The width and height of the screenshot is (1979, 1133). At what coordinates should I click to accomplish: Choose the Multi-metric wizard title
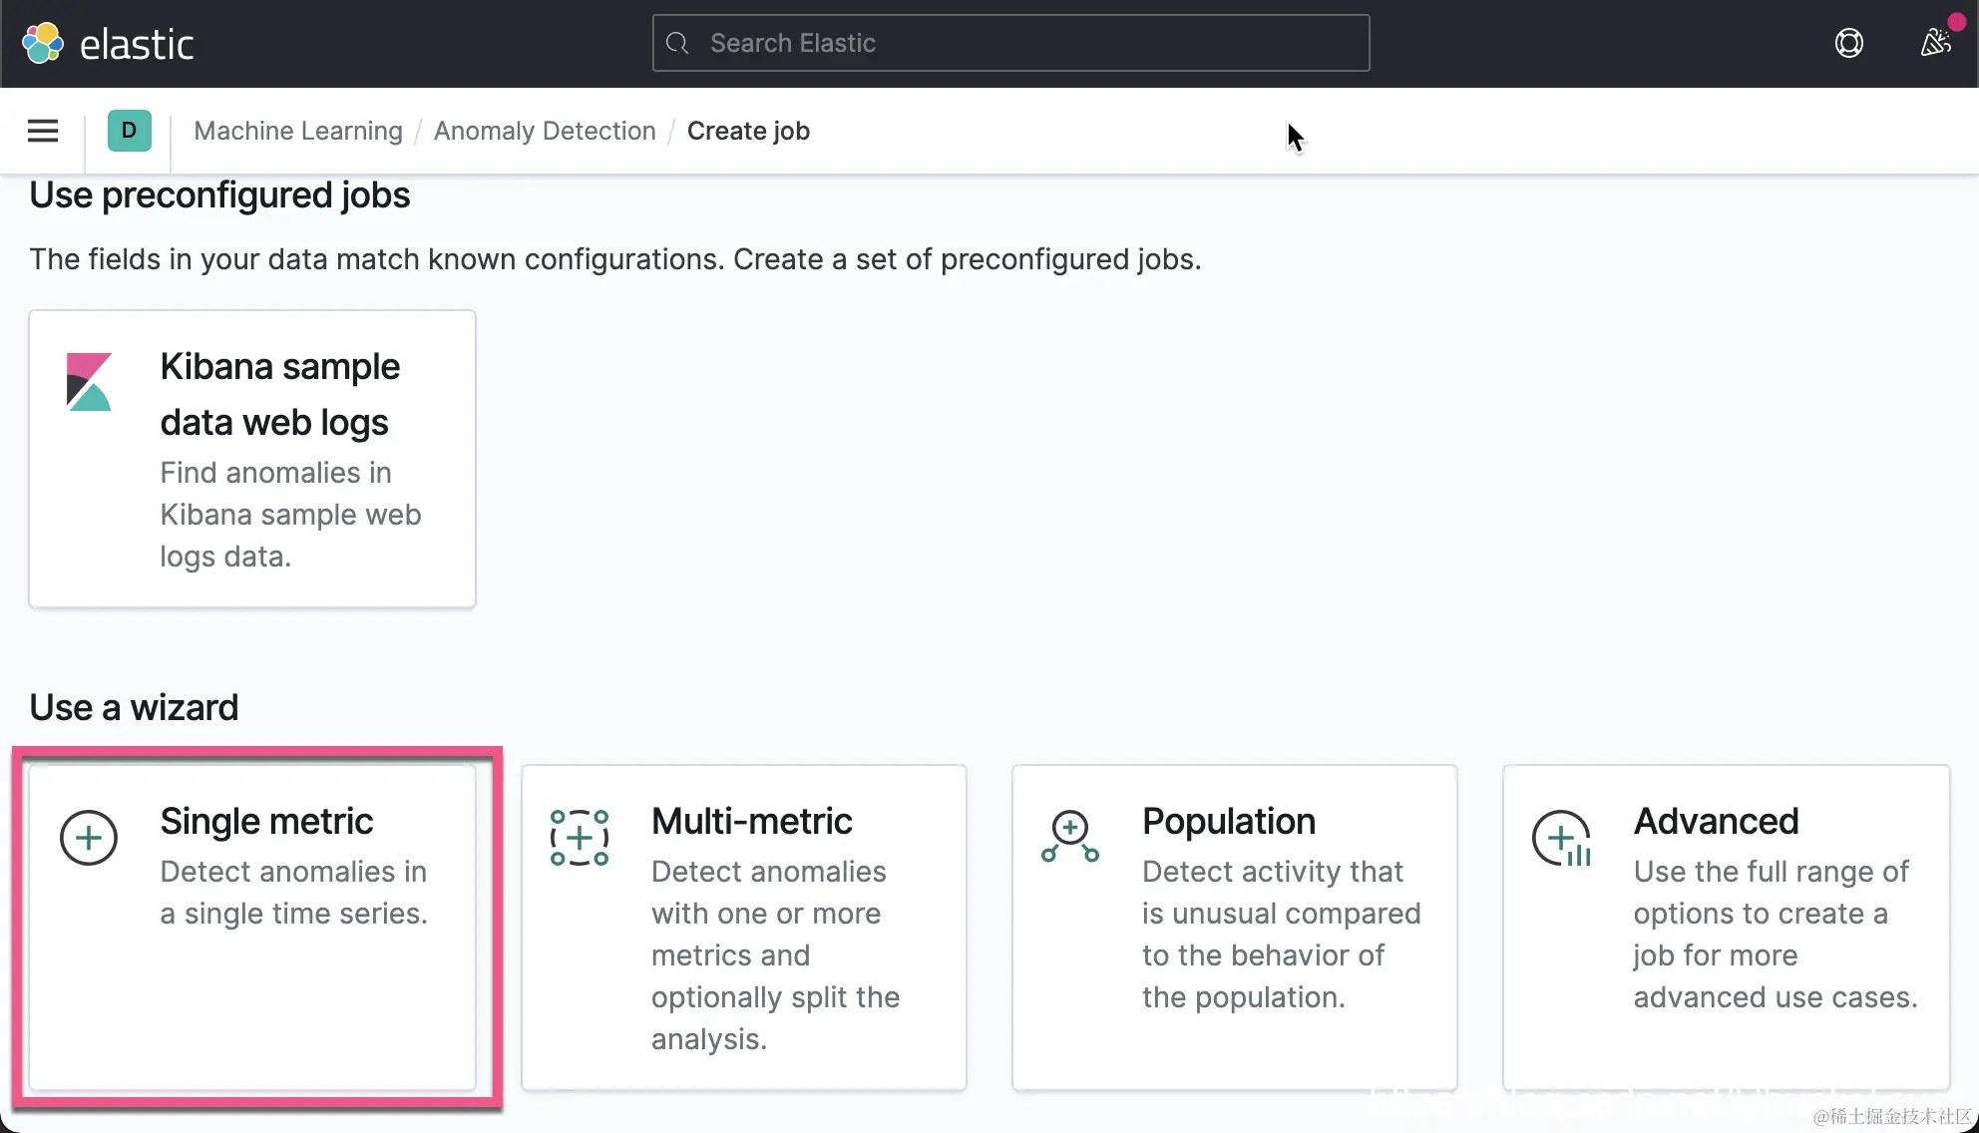751,822
